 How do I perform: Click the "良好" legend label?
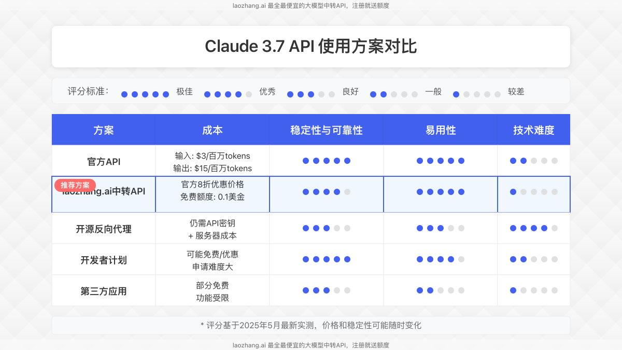350,92
